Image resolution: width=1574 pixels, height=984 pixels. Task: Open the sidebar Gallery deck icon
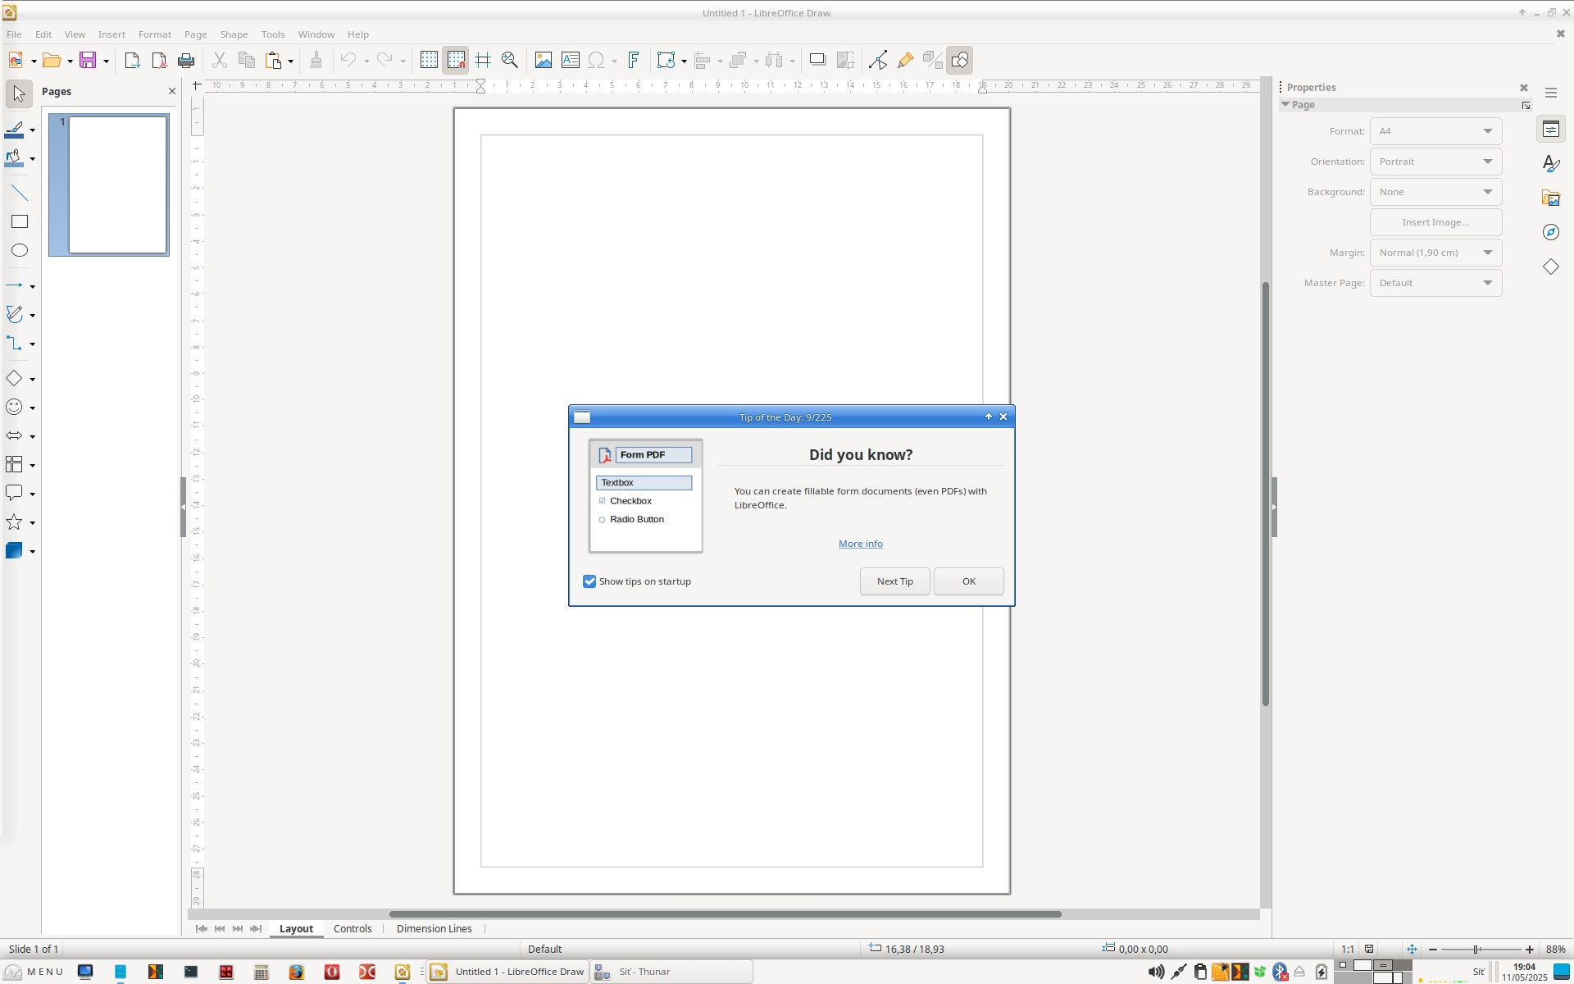click(1551, 198)
